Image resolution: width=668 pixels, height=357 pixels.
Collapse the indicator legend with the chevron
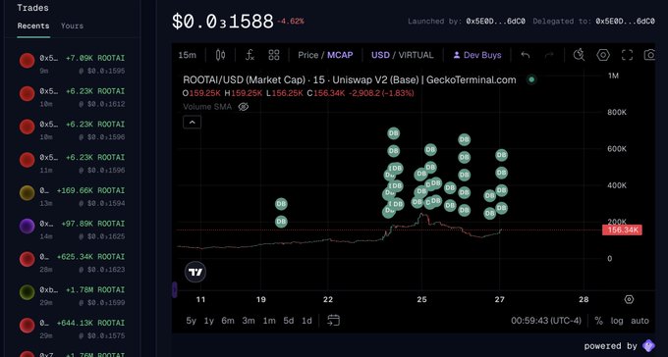point(193,123)
